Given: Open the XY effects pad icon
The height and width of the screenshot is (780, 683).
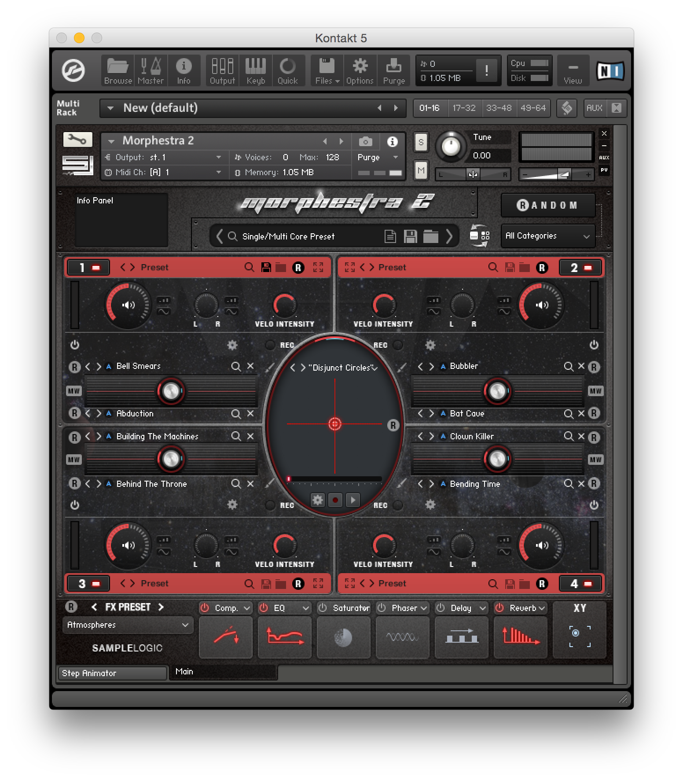Looking at the screenshot, I should pyautogui.click(x=580, y=637).
